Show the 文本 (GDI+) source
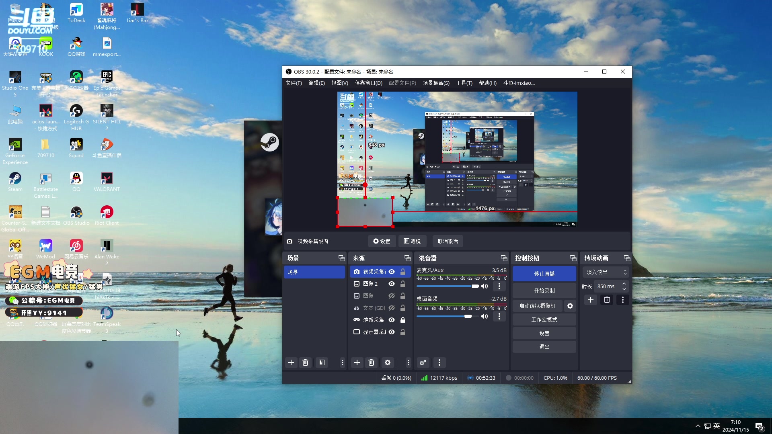772x434 pixels. (x=392, y=308)
